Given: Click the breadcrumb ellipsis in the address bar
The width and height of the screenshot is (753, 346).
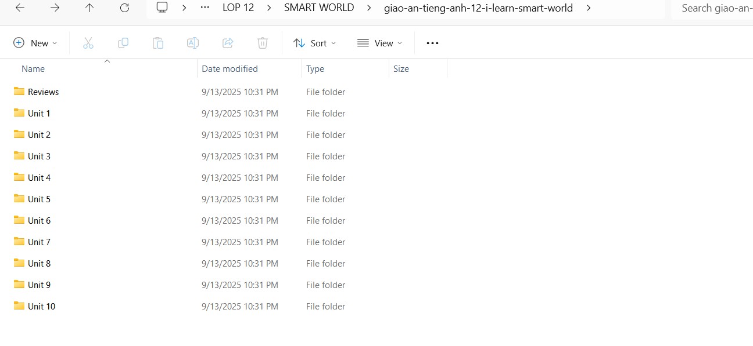Looking at the screenshot, I should point(204,8).
